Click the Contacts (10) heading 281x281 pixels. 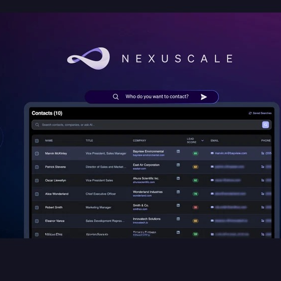(x=47, y=113)
